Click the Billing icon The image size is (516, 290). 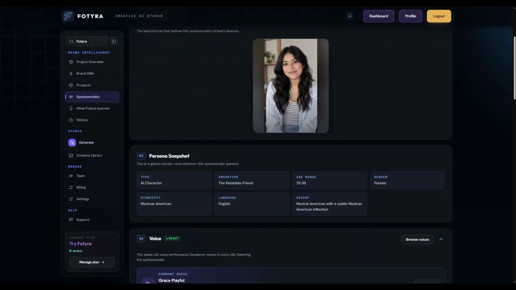coord(71,187)
